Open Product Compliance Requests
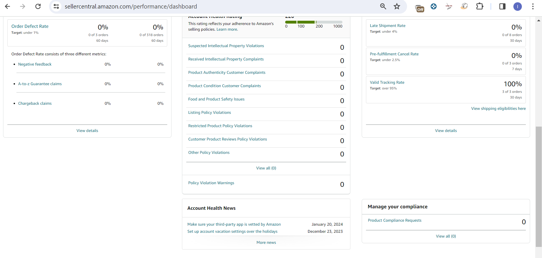 tap(395, 220)
